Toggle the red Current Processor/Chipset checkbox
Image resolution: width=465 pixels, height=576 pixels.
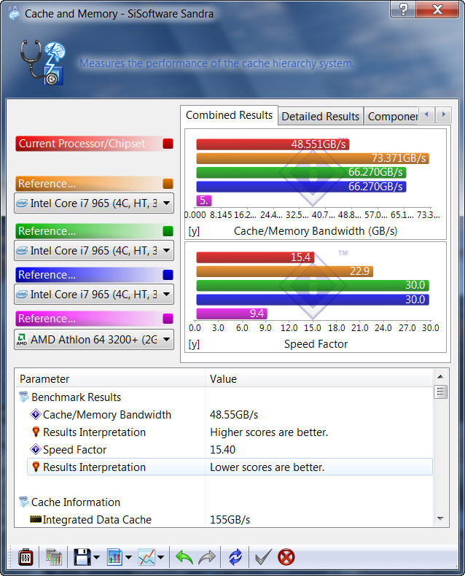[168, 144]
